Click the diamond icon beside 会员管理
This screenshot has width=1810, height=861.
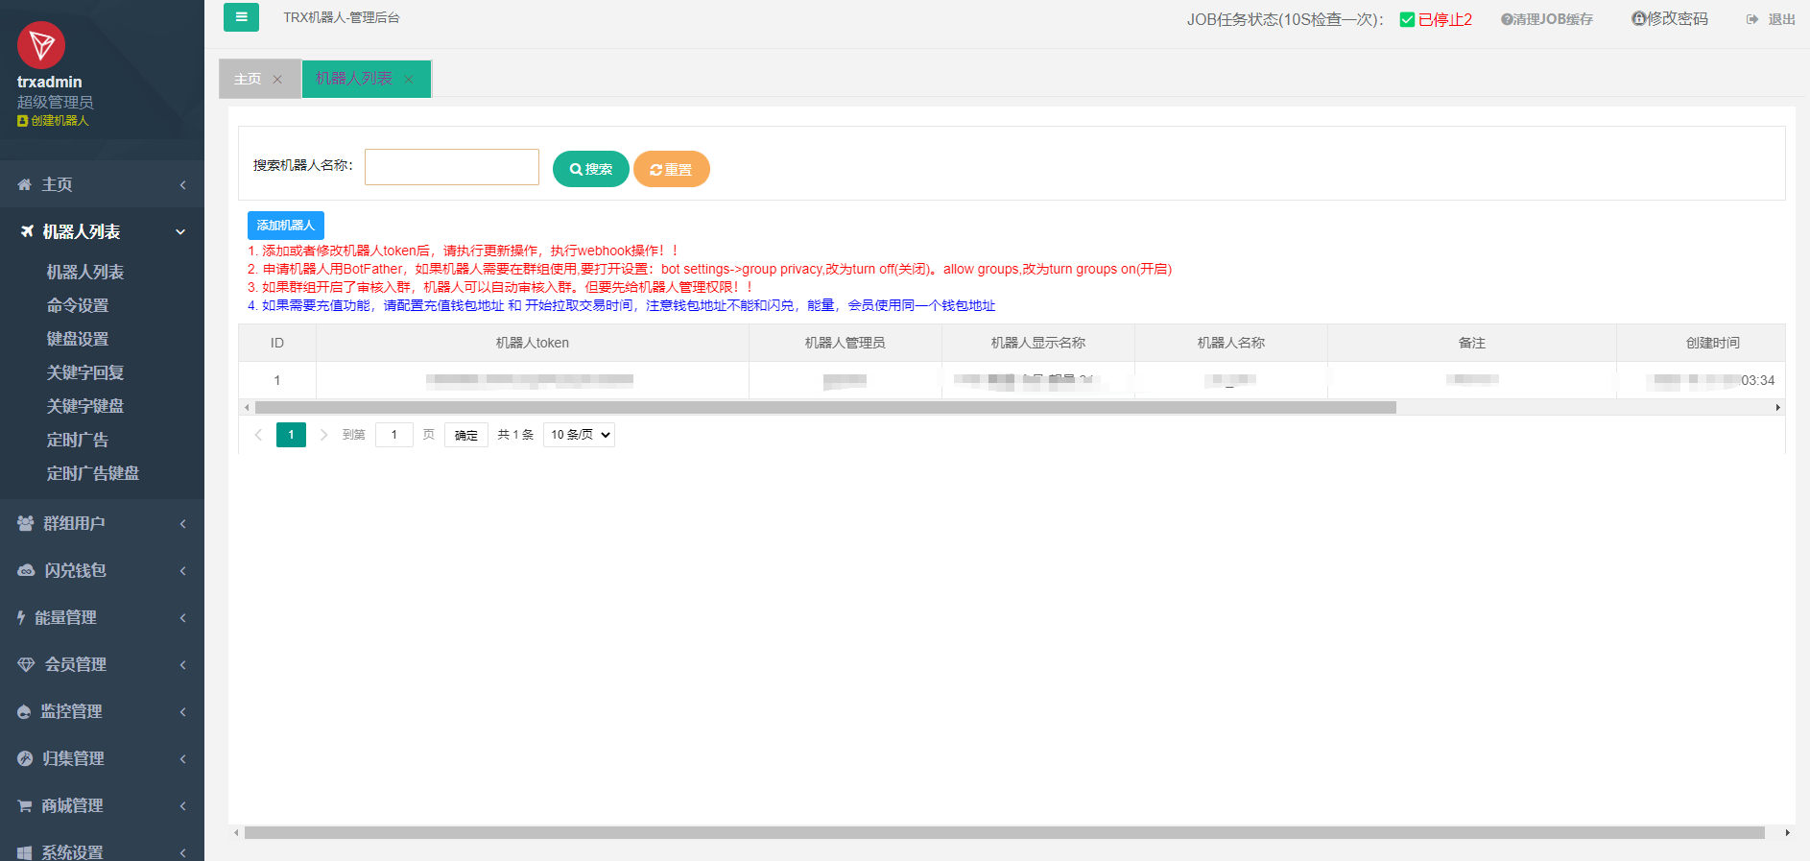coord(26,664)
